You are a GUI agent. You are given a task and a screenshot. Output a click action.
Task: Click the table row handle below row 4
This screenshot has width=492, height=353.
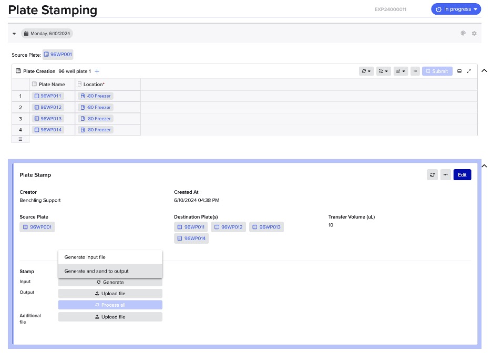(x=20, y=139)
